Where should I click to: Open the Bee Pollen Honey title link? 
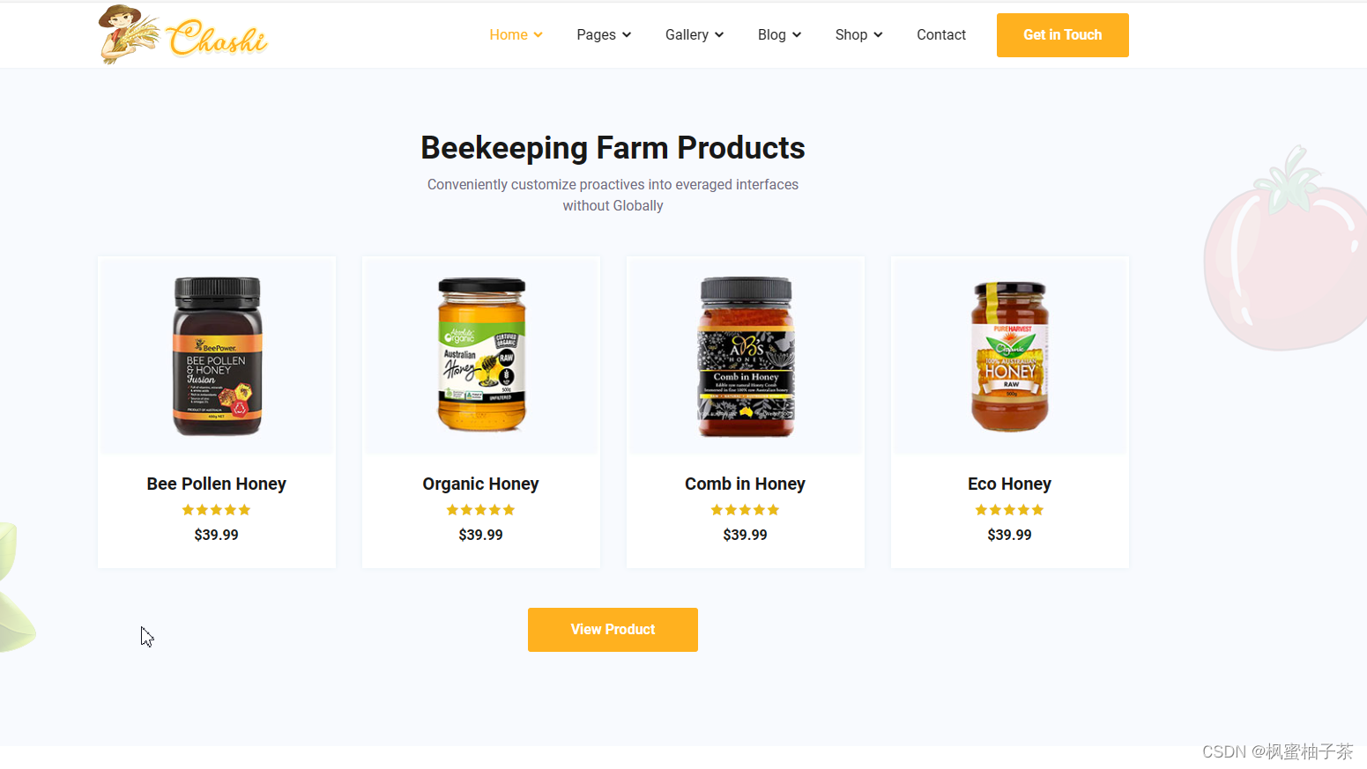click(217, 484)
